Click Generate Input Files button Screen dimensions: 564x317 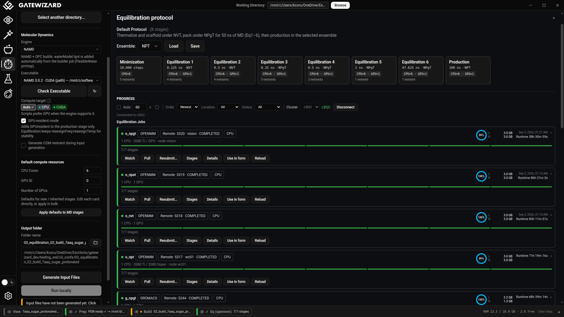coord(61,277)
